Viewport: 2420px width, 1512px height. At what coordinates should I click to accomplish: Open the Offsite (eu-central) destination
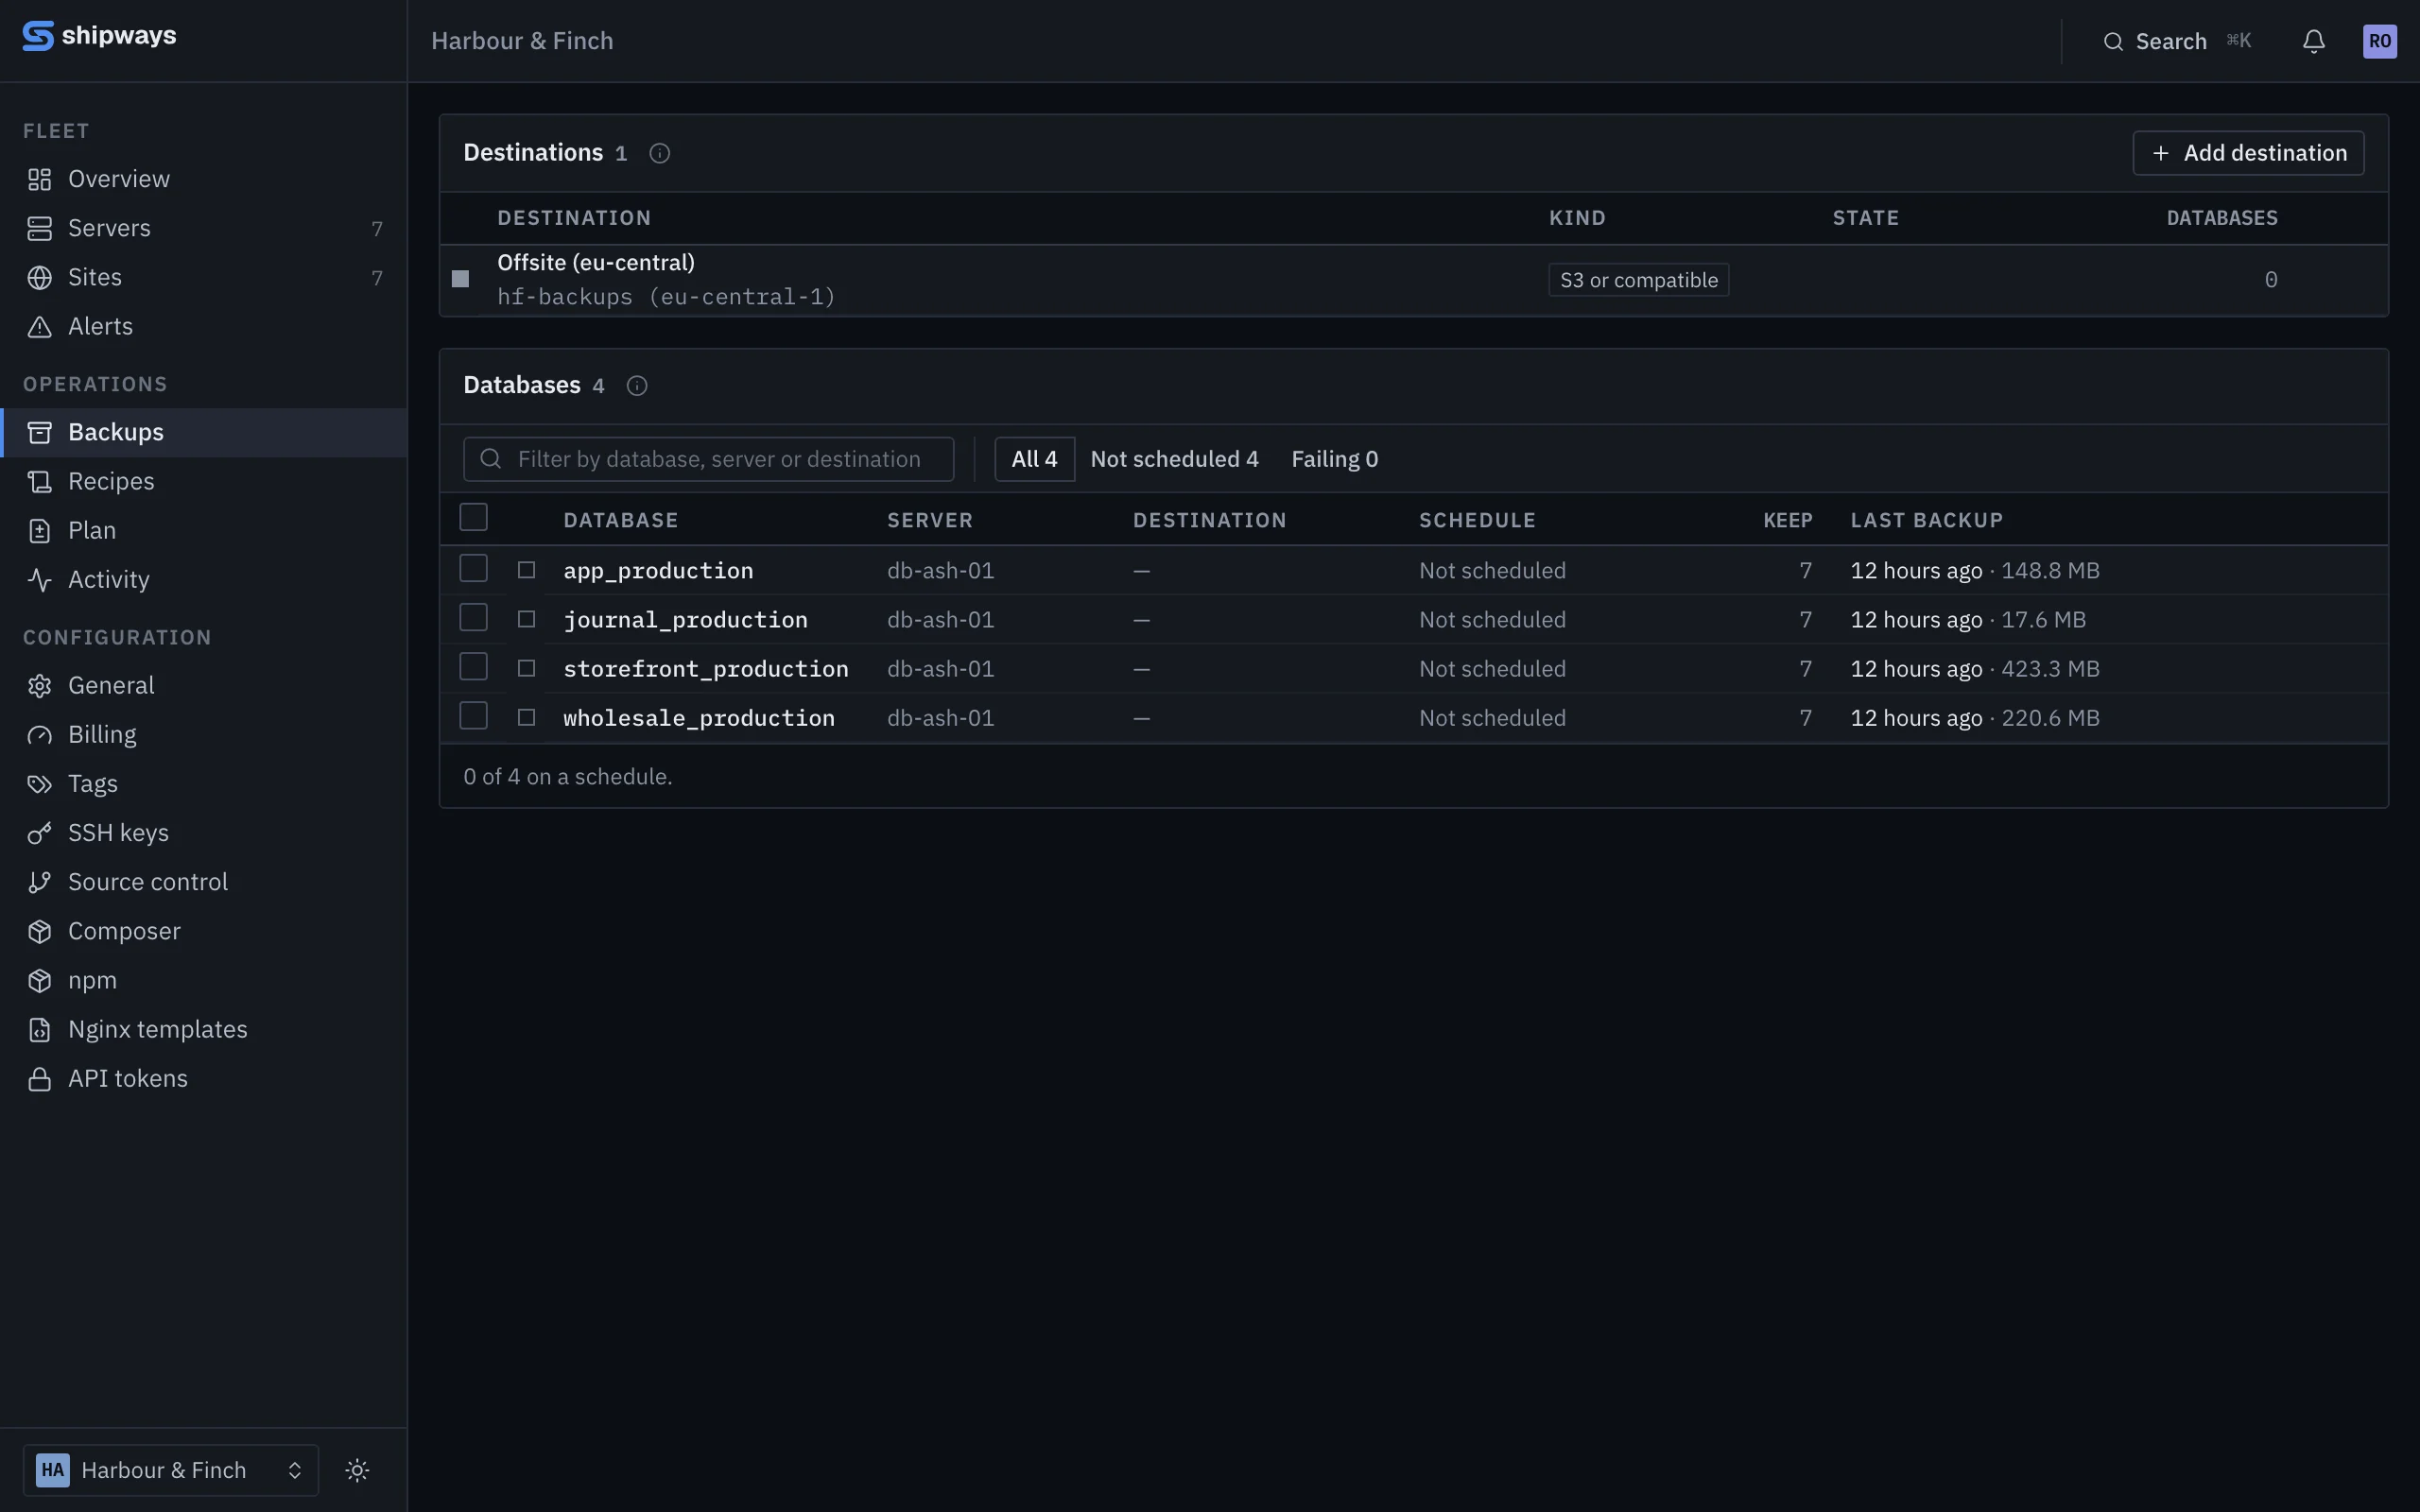(x=596, y=262)
